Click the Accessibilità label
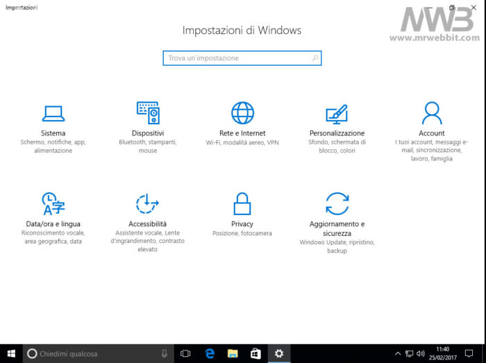486x363 pixels. click(x=147, y=224)
